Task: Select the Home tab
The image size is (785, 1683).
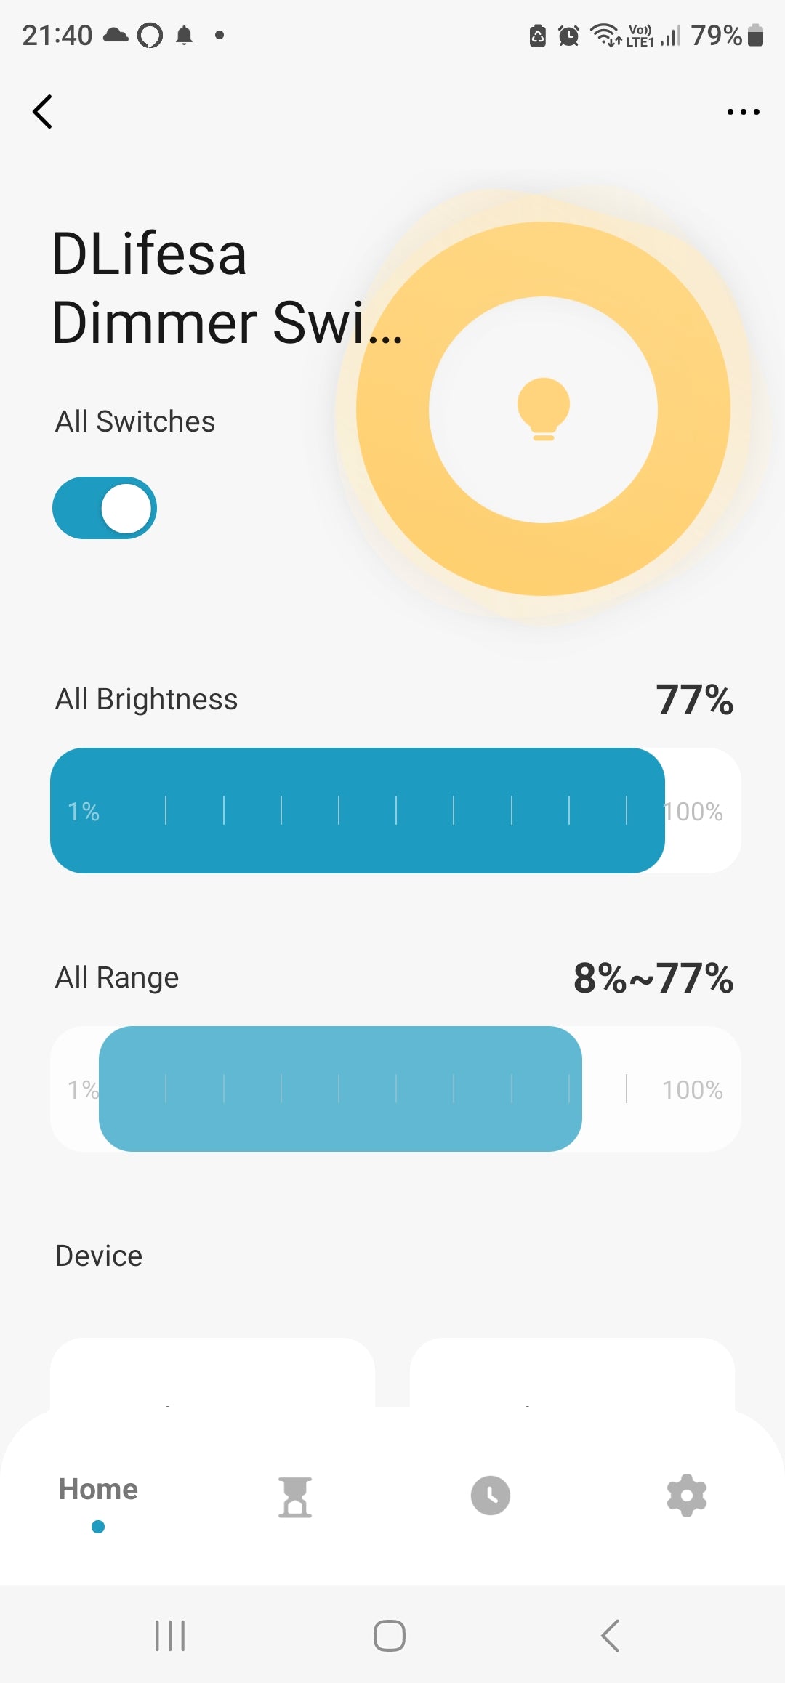Action: (98, 1491)
